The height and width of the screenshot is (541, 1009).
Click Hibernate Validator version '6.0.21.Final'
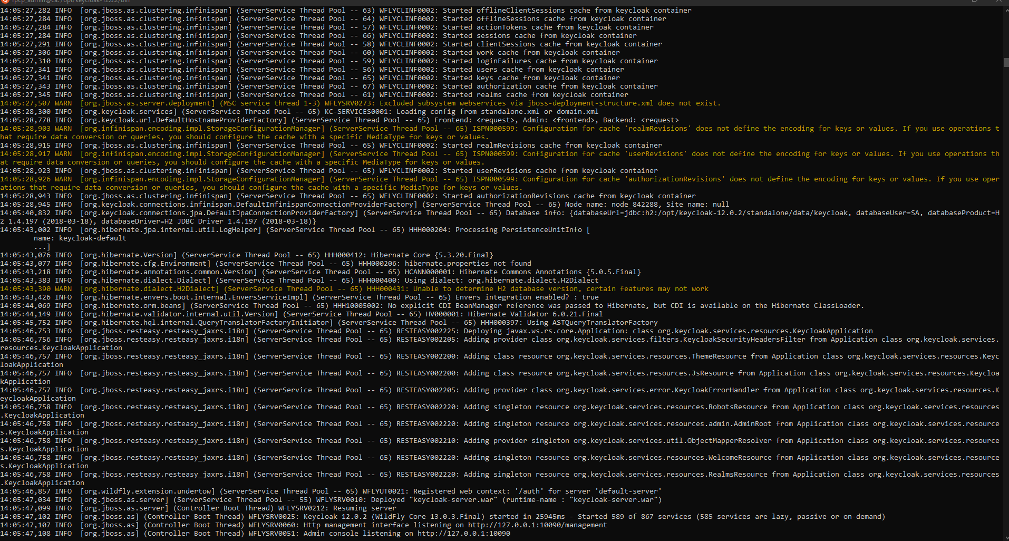(x=578, y=314)
